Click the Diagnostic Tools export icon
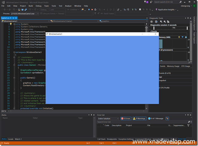The width and height of the screenshot is (198, 146). click(156, 22)
